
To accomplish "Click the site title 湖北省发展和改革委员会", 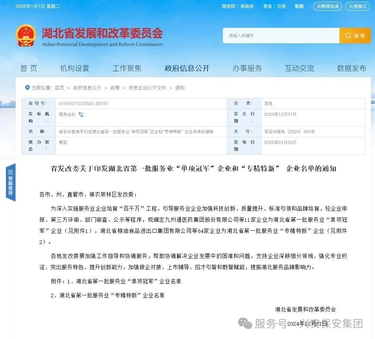I will click(103, 33).
